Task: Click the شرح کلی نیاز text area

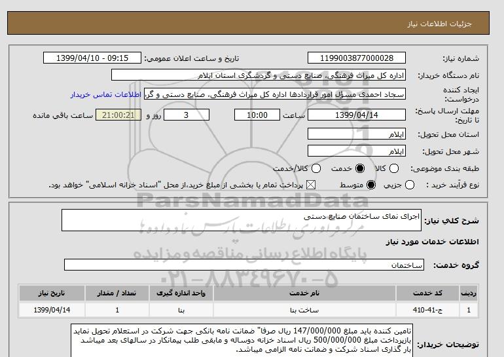Action: pyautogui.click(x=242, y=220)
